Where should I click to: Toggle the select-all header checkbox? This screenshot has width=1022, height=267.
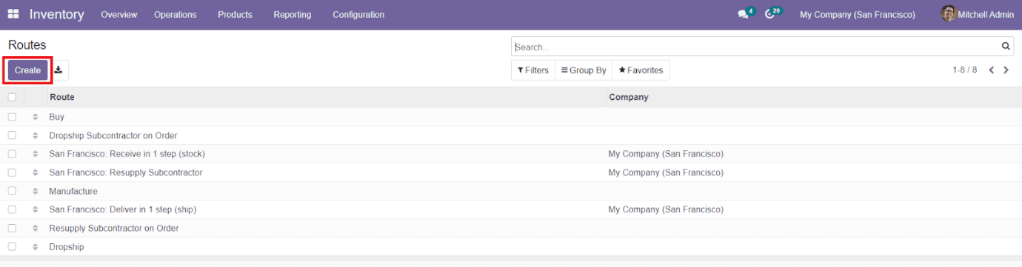pos(12,97)
